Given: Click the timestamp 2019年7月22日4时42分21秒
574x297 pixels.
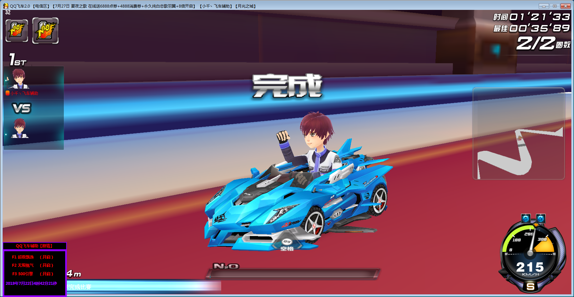Looking at the screenshot, I should [x=31, y=283].
